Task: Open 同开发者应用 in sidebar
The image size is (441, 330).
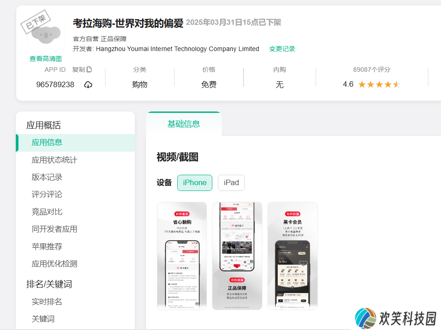Action: [54, 229]
